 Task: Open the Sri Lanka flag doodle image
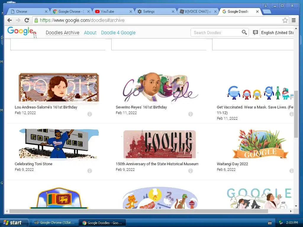click(x=59, y=198)
